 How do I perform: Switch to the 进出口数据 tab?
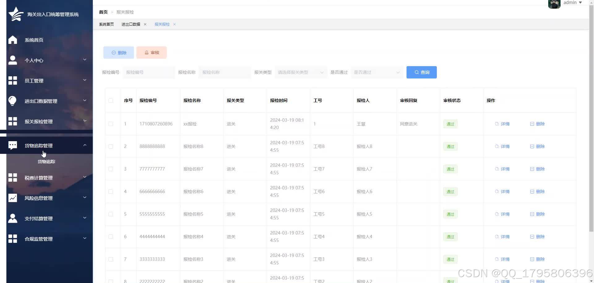131,24
